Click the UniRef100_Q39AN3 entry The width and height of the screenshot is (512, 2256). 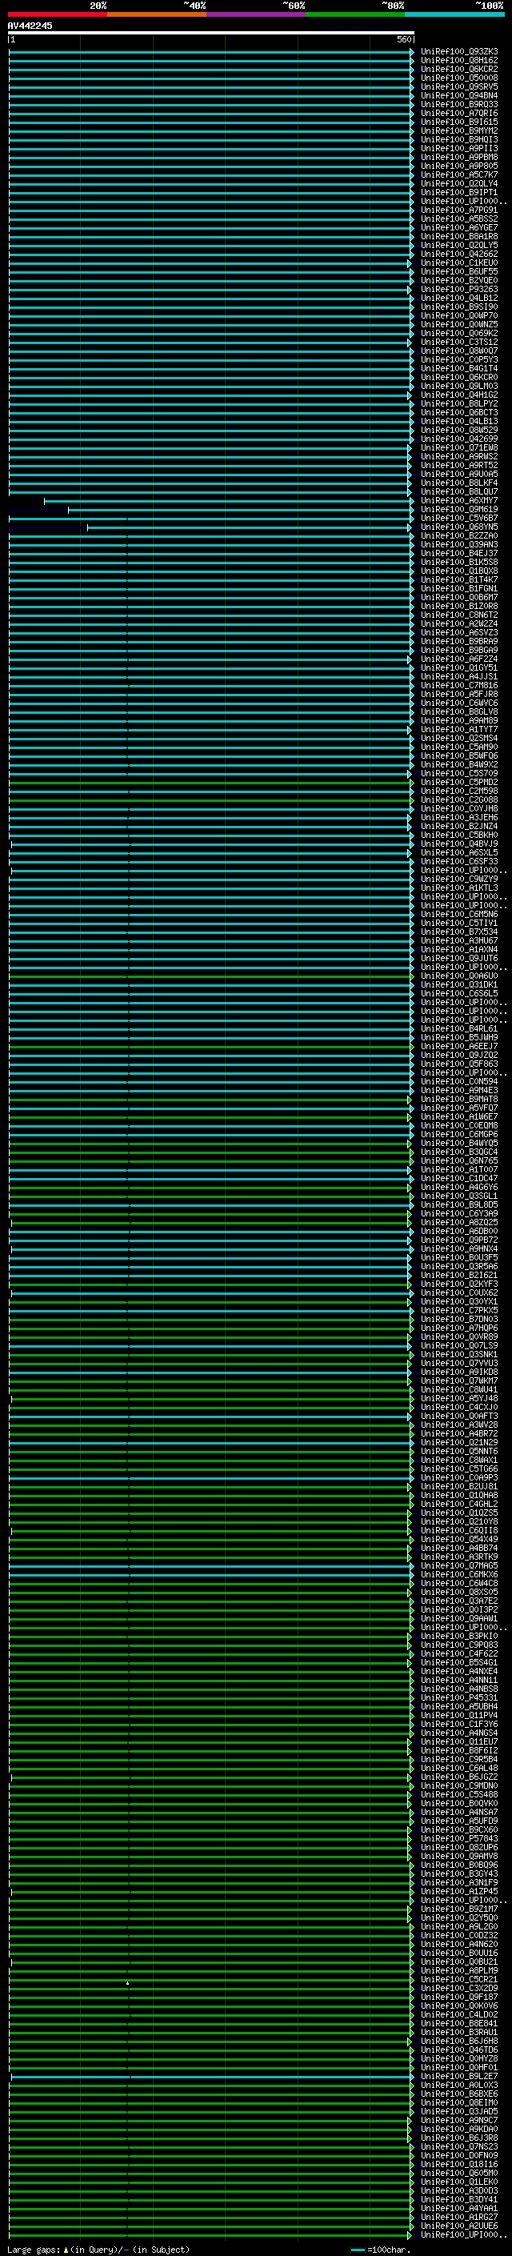click(459, 545)
